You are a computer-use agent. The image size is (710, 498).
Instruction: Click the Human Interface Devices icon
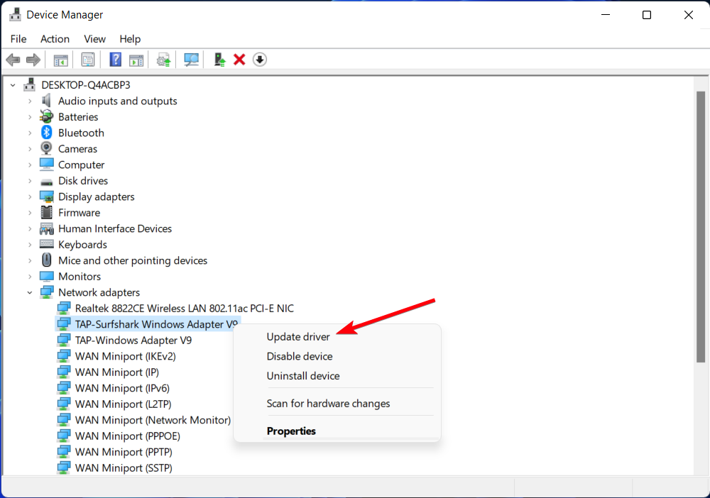coord(47,228)
